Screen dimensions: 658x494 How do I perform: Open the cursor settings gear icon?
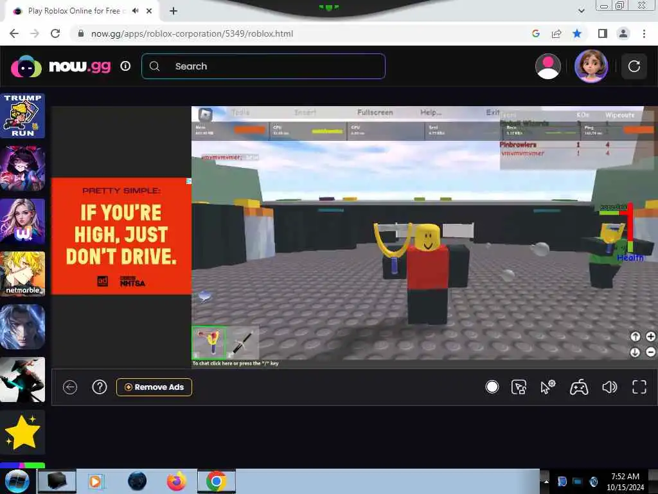547,387
